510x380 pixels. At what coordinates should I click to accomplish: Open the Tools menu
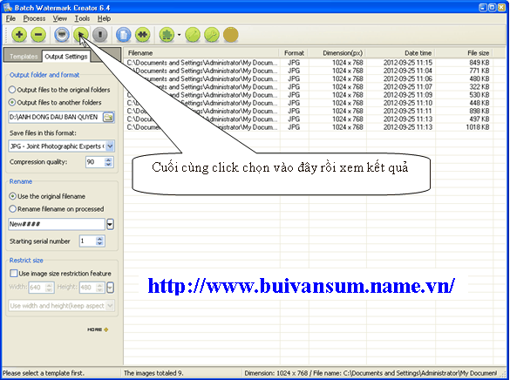click(x=82, y=18)
